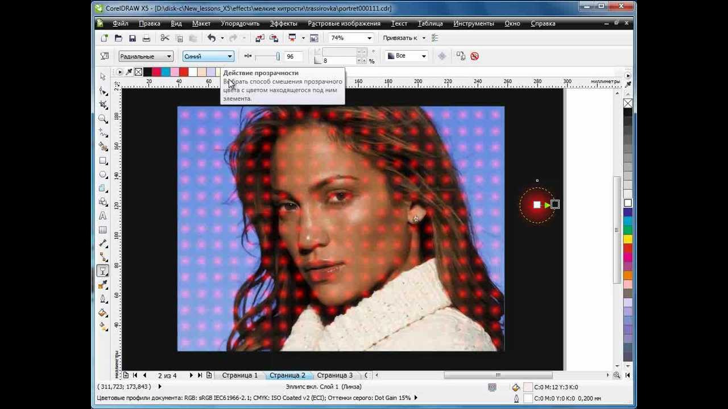Image resolution: width=728 pixels, height=409 pixels.
Task: Open the transparency type dropdown Радиальные
Action: tap(146, 56)
